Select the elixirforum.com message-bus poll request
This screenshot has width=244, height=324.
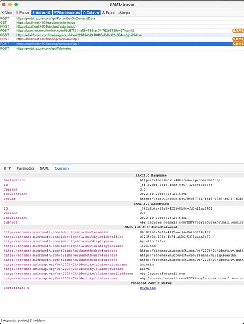(122, 35)
